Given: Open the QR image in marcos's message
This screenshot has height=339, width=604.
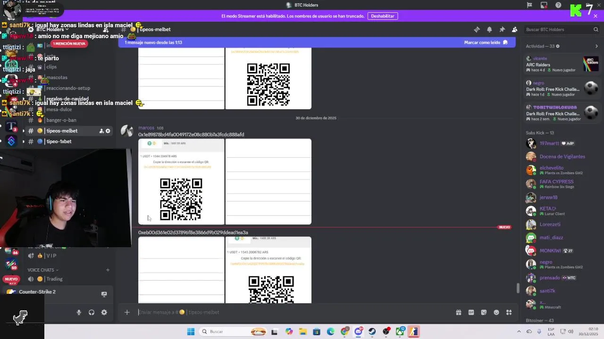Looking at the screenshot, I should 181,182.
